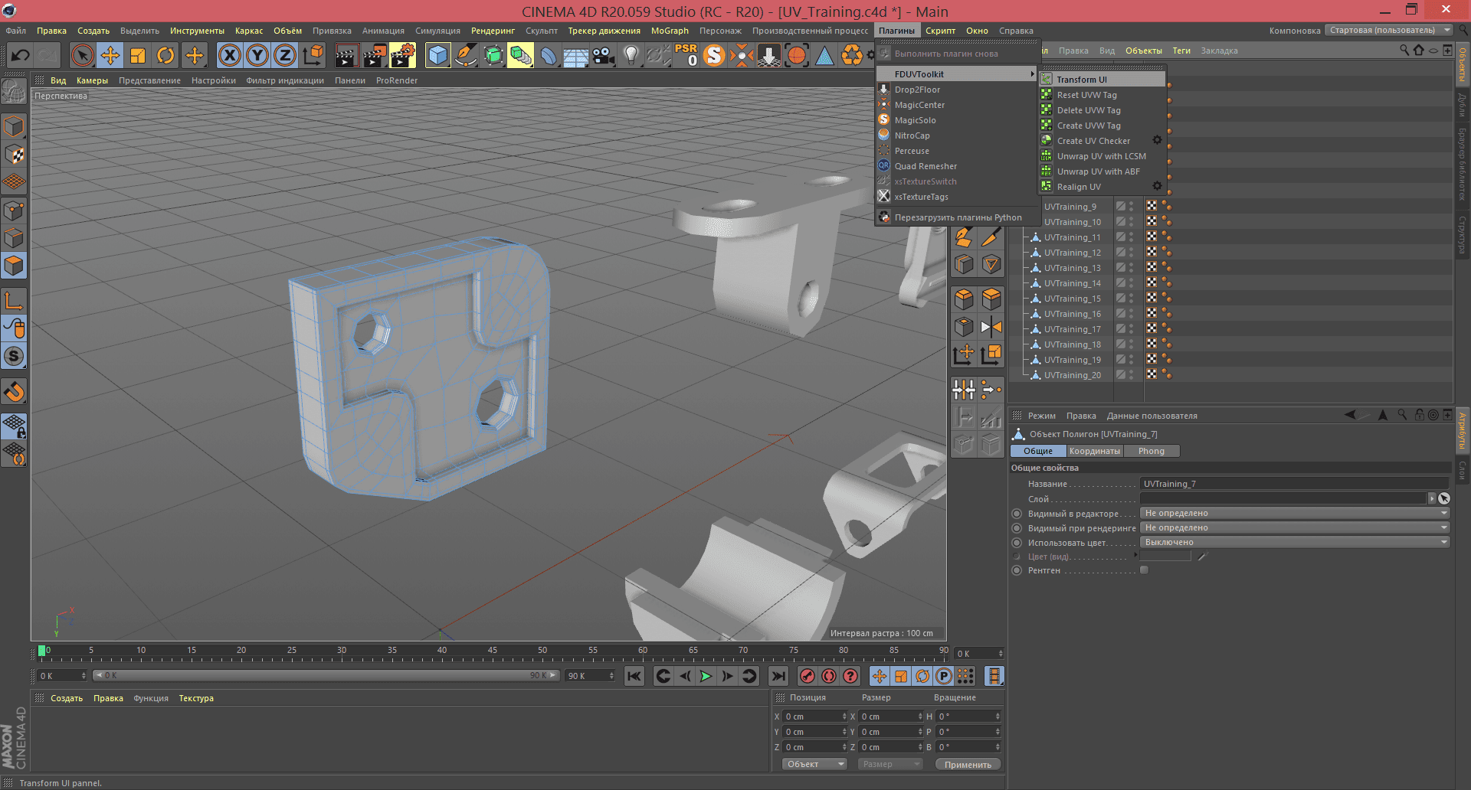Click the Floor grid icon

point(576,55)
